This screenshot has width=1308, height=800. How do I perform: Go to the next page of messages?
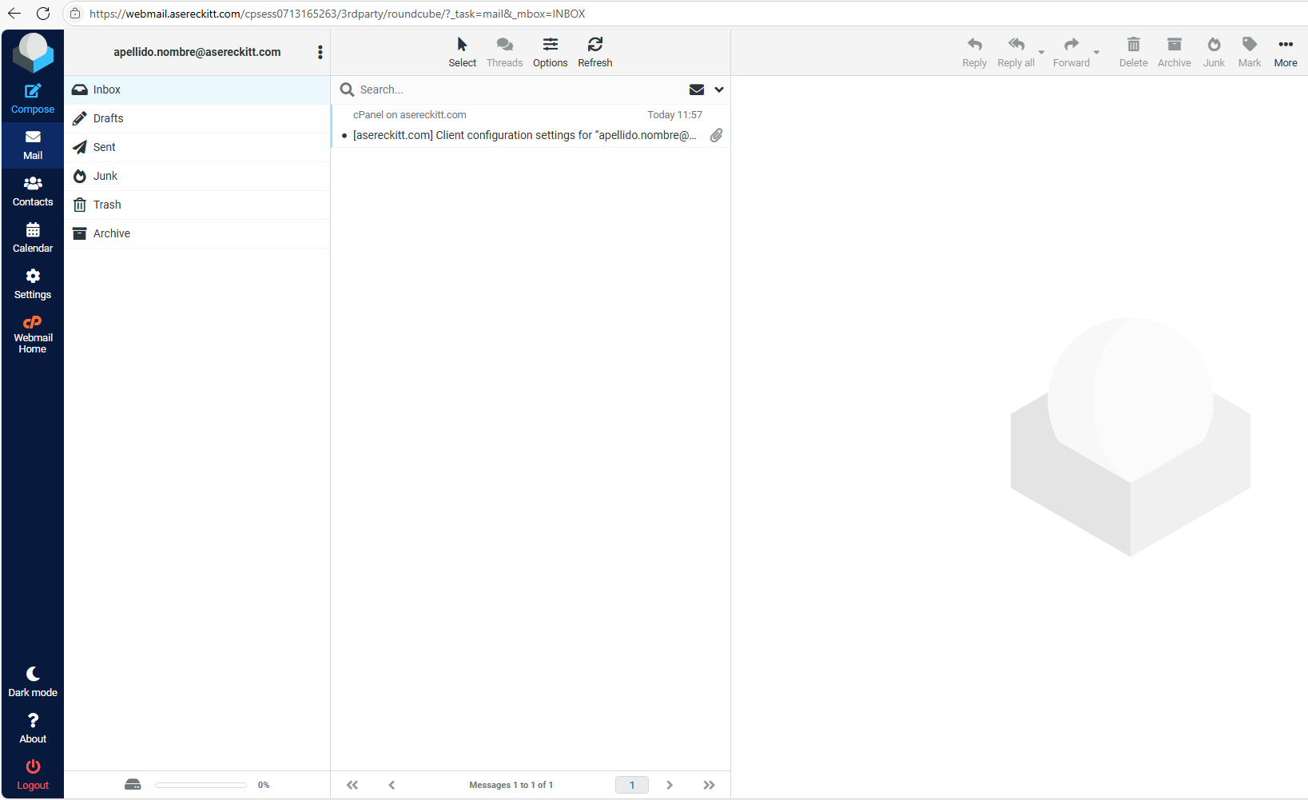[670, 785]
